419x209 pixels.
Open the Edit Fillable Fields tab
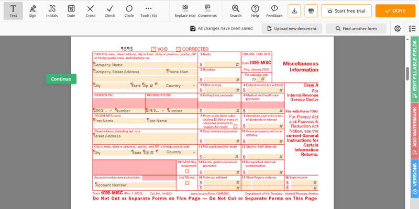(415, 69)
